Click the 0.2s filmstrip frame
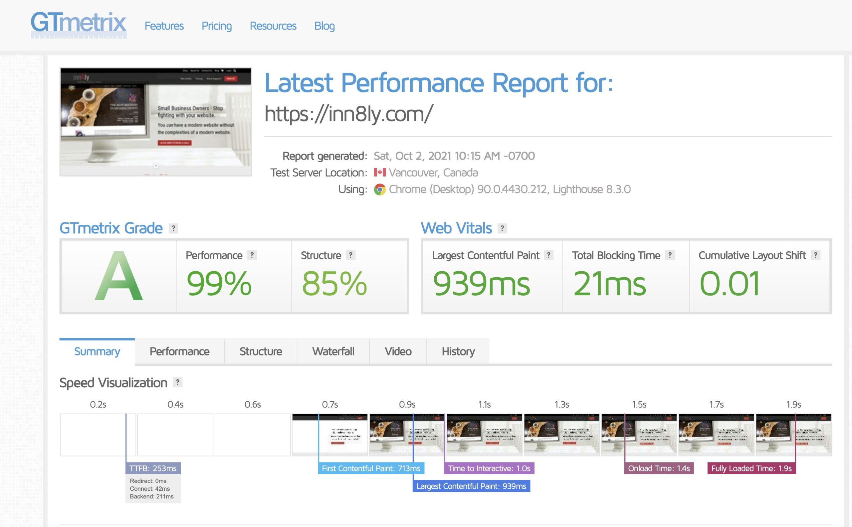The height and width of the screenshot is (527, 852). pos(98,435)
